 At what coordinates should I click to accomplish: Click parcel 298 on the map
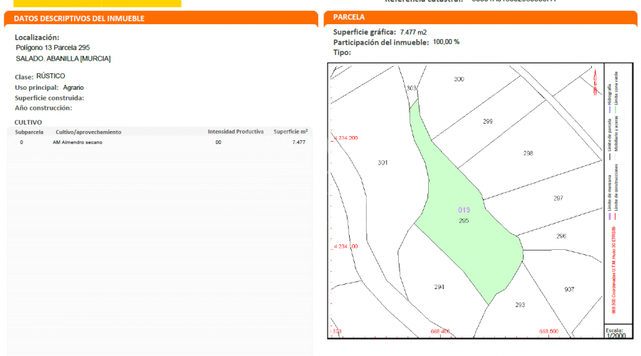coord(528,153)
